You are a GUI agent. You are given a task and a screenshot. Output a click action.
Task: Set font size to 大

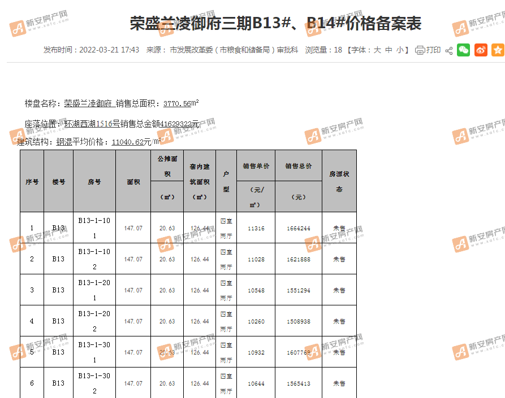tap(377, 50)
